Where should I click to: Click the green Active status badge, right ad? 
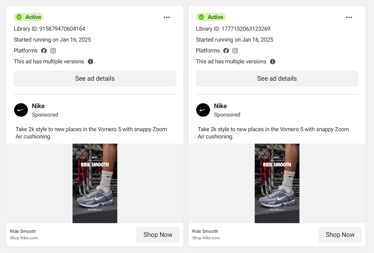click(x=210, y=17)
